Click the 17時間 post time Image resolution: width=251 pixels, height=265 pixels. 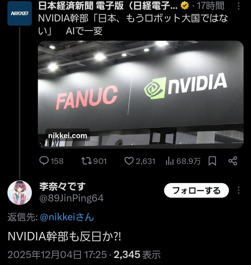tap(210, 6)
